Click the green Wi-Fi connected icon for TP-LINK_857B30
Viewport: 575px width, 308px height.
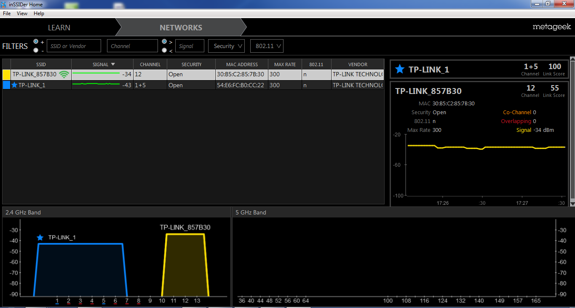tap(64, 75)
